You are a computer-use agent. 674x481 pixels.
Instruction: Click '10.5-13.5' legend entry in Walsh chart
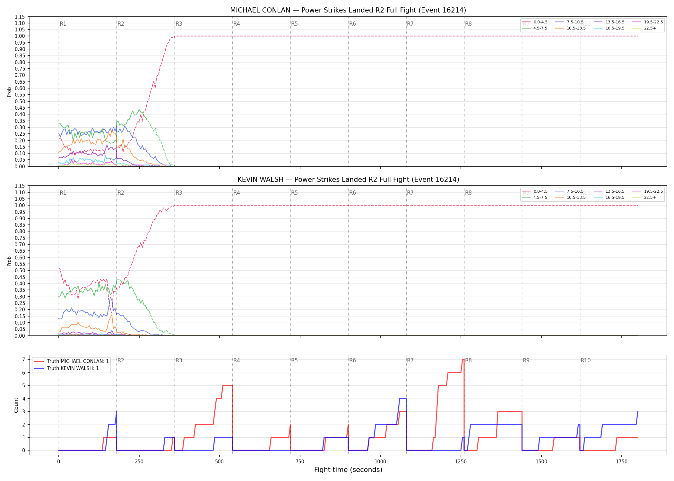570,198
